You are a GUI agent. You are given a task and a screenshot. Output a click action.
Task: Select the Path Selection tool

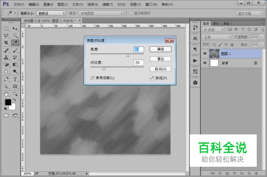6,86
